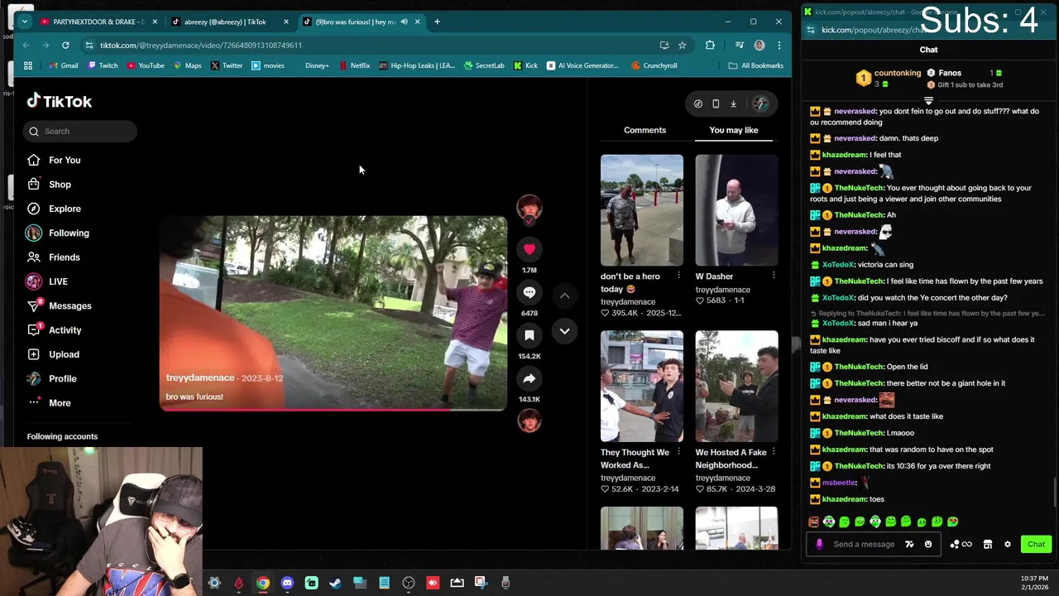Open the Kick shop storefront icon
The height and width of the screenshot is (596, 1059).
tap(987, 544)
